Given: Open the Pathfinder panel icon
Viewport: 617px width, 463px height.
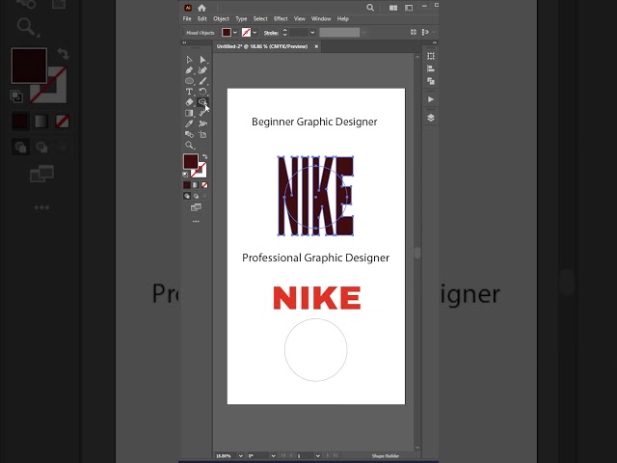Looking at the screenshot, I should (x=431, y=81).
